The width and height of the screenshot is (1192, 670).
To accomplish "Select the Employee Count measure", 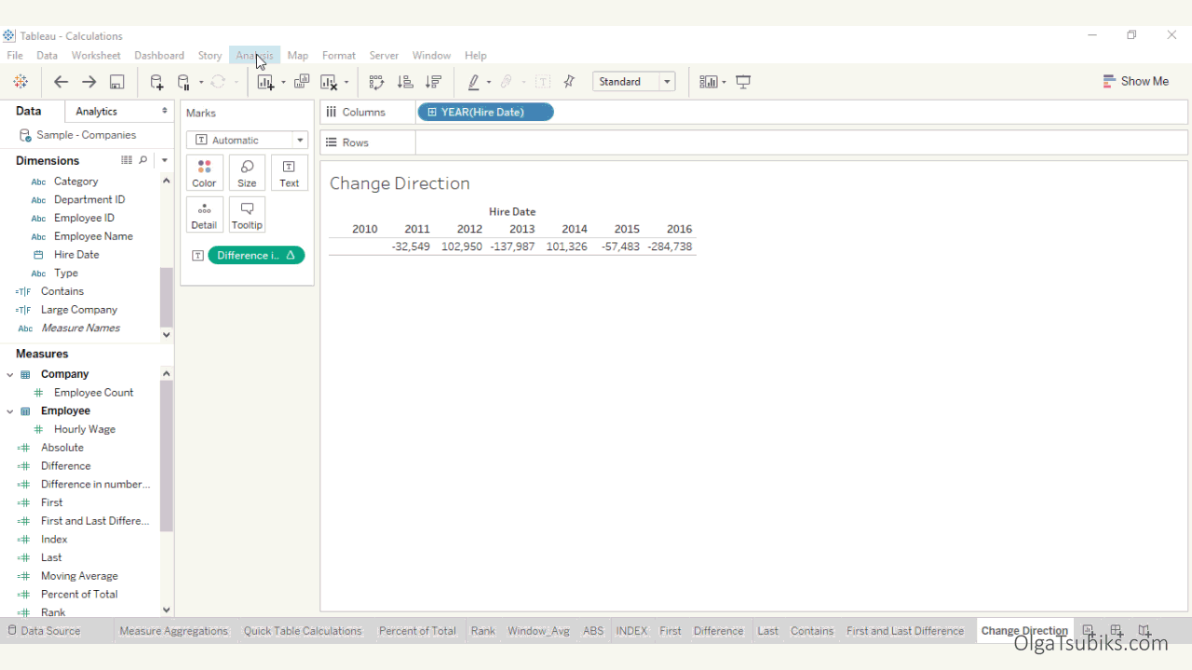I will [x=93, y=393].
